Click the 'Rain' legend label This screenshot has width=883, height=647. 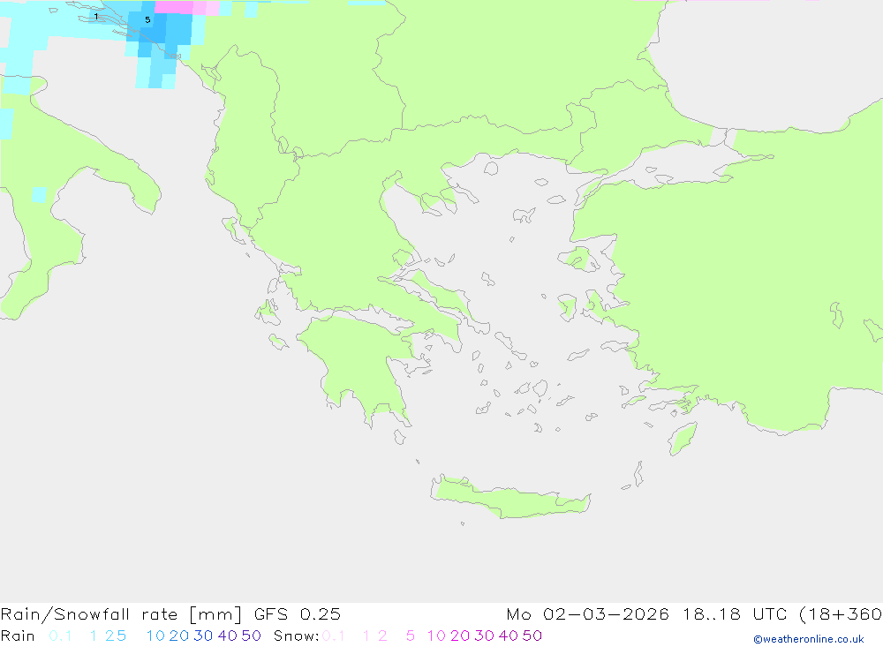point(18,636)
